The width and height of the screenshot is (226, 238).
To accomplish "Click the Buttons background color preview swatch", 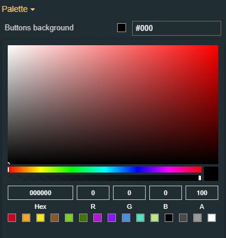I will pos(121,28).
